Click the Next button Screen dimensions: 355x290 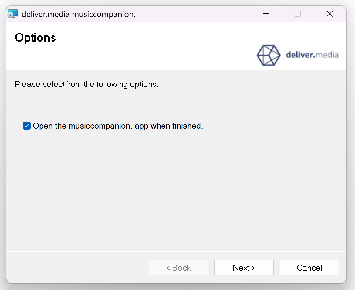244,268
